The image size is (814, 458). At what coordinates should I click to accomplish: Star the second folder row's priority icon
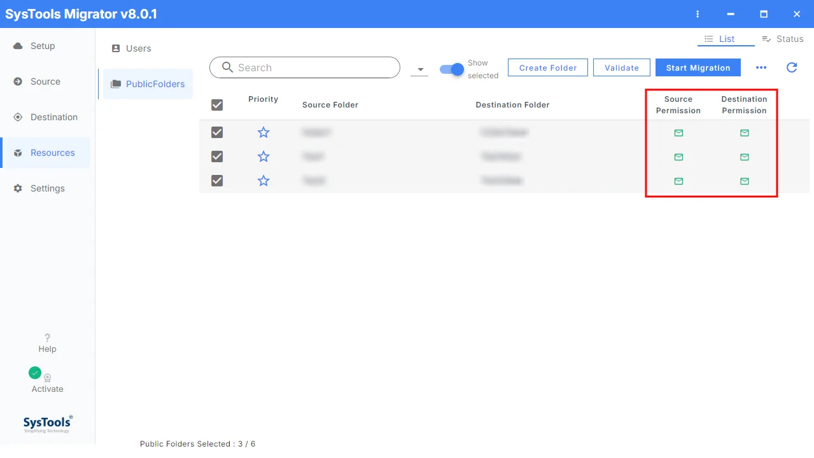[263, 156]
